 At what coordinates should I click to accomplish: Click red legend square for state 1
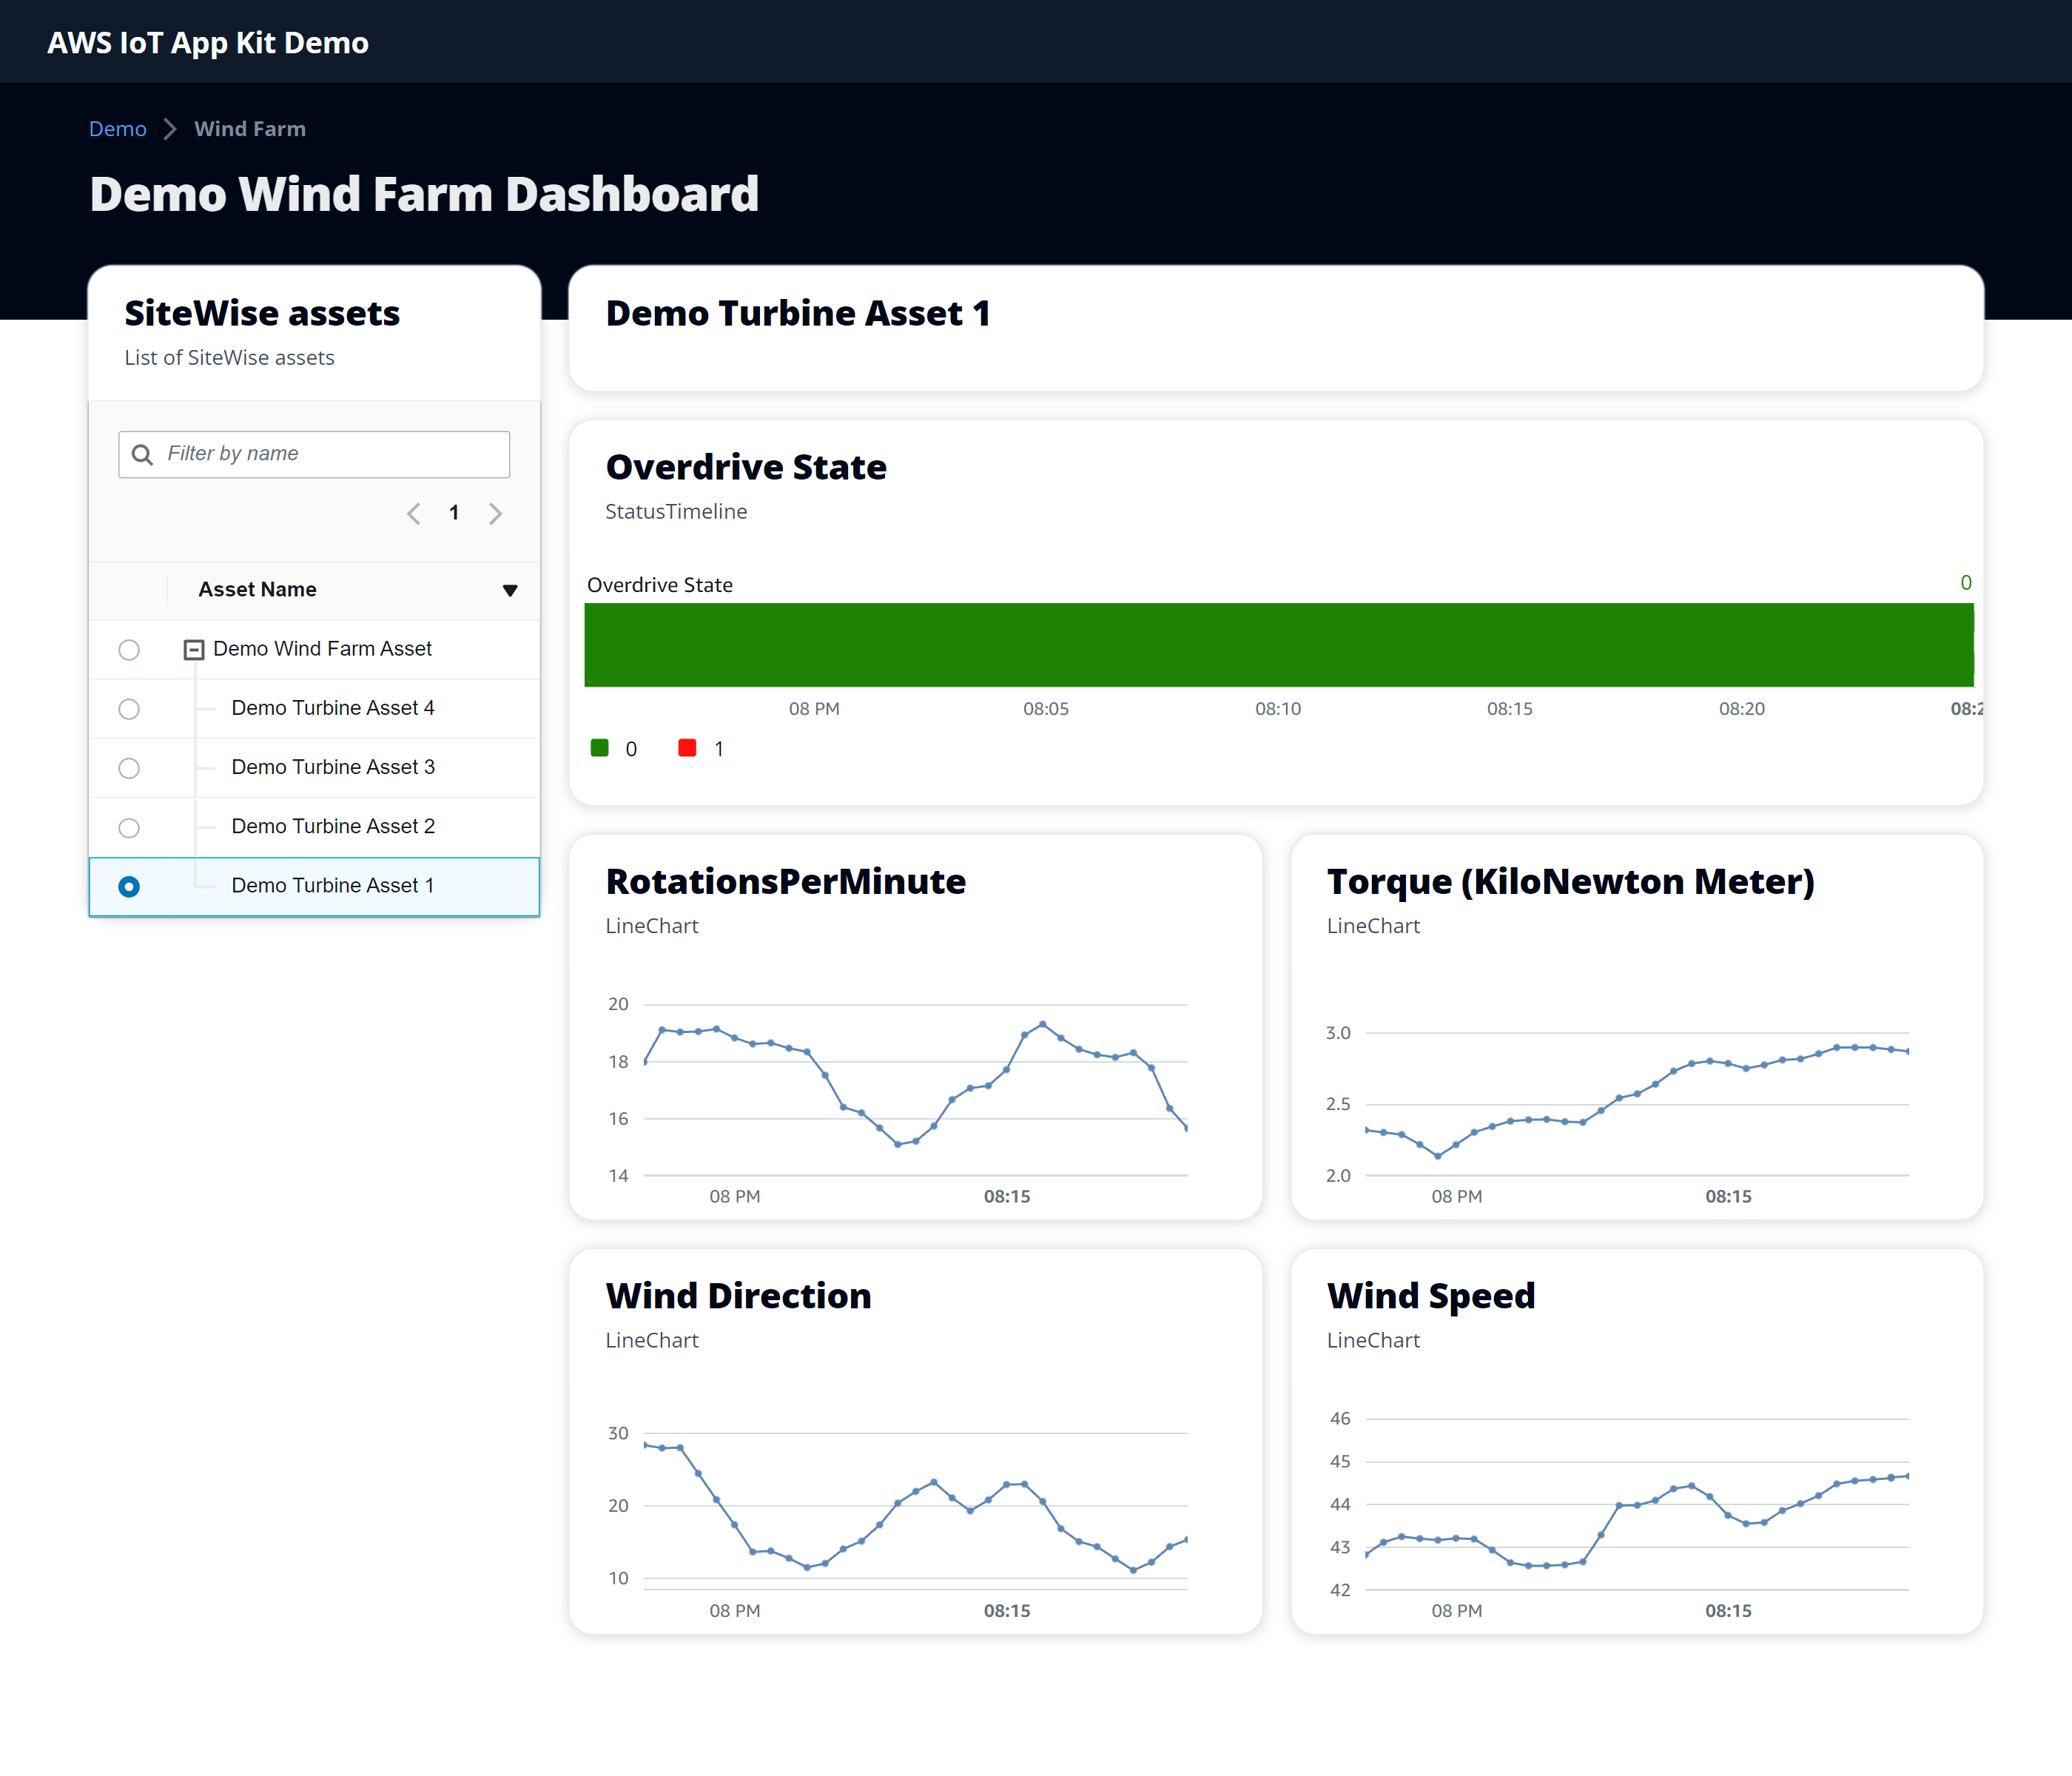tap(687, 748)
